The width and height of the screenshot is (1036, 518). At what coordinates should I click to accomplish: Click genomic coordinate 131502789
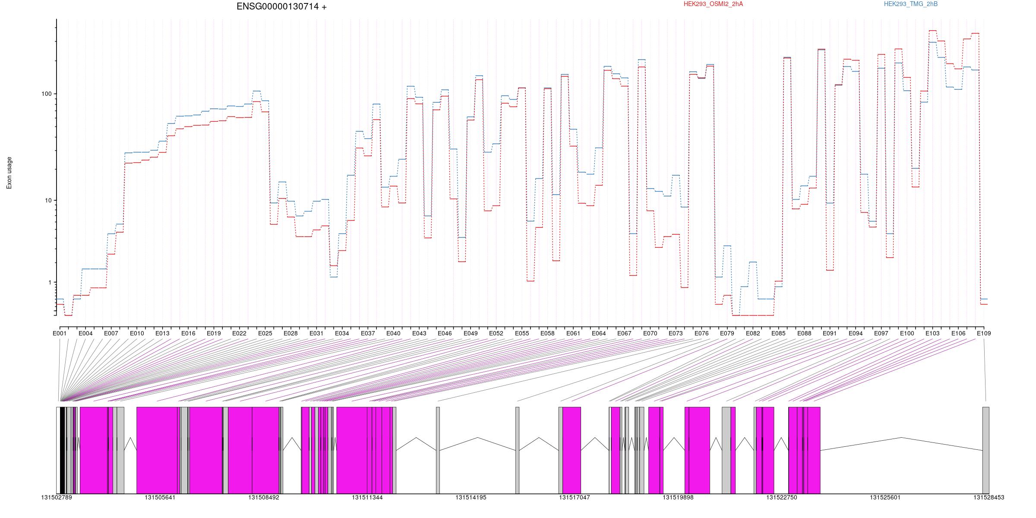tap(57, 497)
